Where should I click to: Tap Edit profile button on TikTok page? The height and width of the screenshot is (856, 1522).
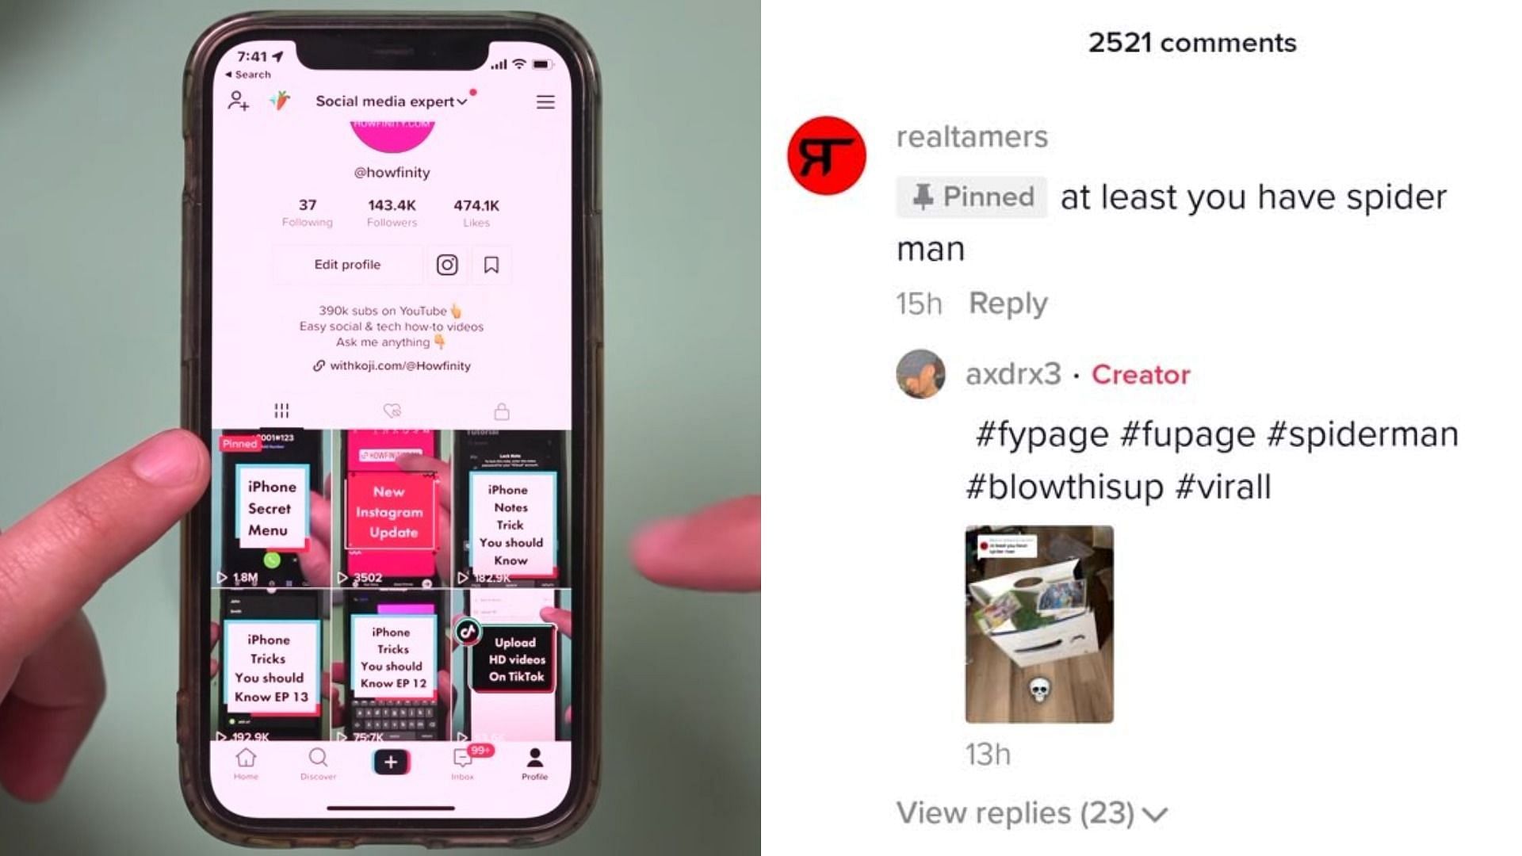[x=347, y=265]
